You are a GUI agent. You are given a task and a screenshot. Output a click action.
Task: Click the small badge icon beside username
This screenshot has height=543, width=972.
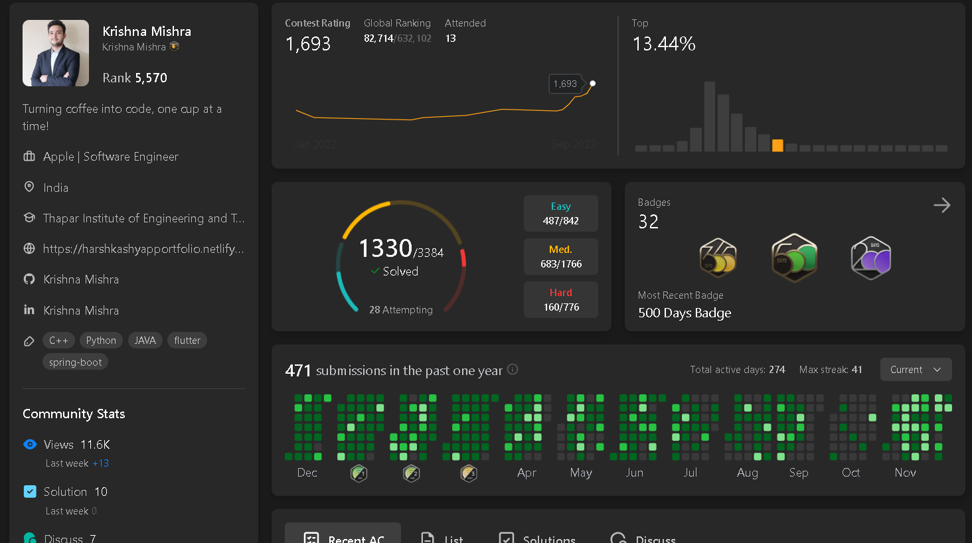click(x=175, y=46)
